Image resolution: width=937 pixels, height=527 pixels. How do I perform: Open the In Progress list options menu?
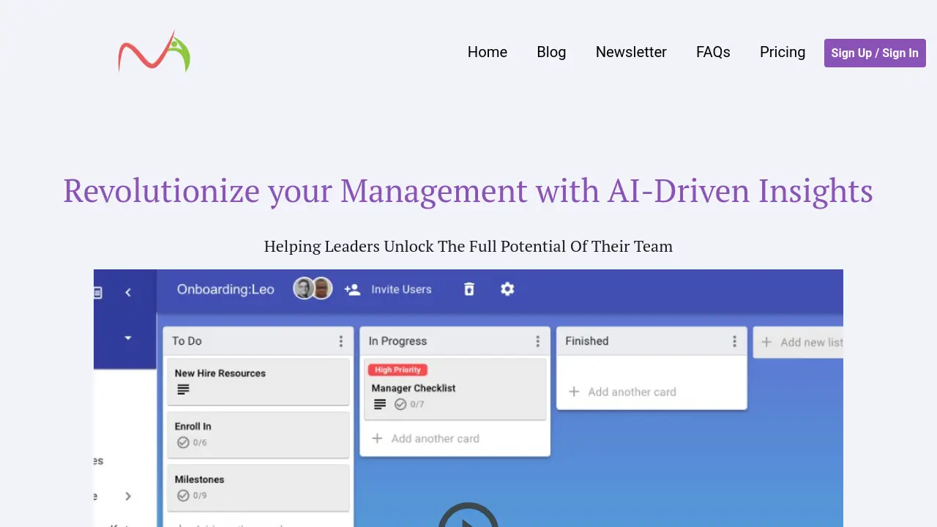coord(537,341)
